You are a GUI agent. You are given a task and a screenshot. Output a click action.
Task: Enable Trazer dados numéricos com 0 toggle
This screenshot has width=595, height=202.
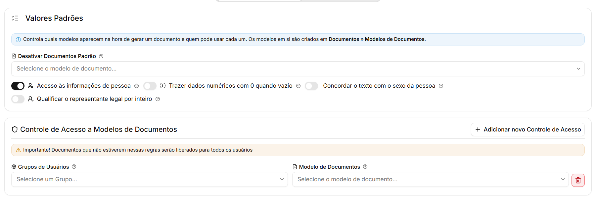(x=150, y=86)
